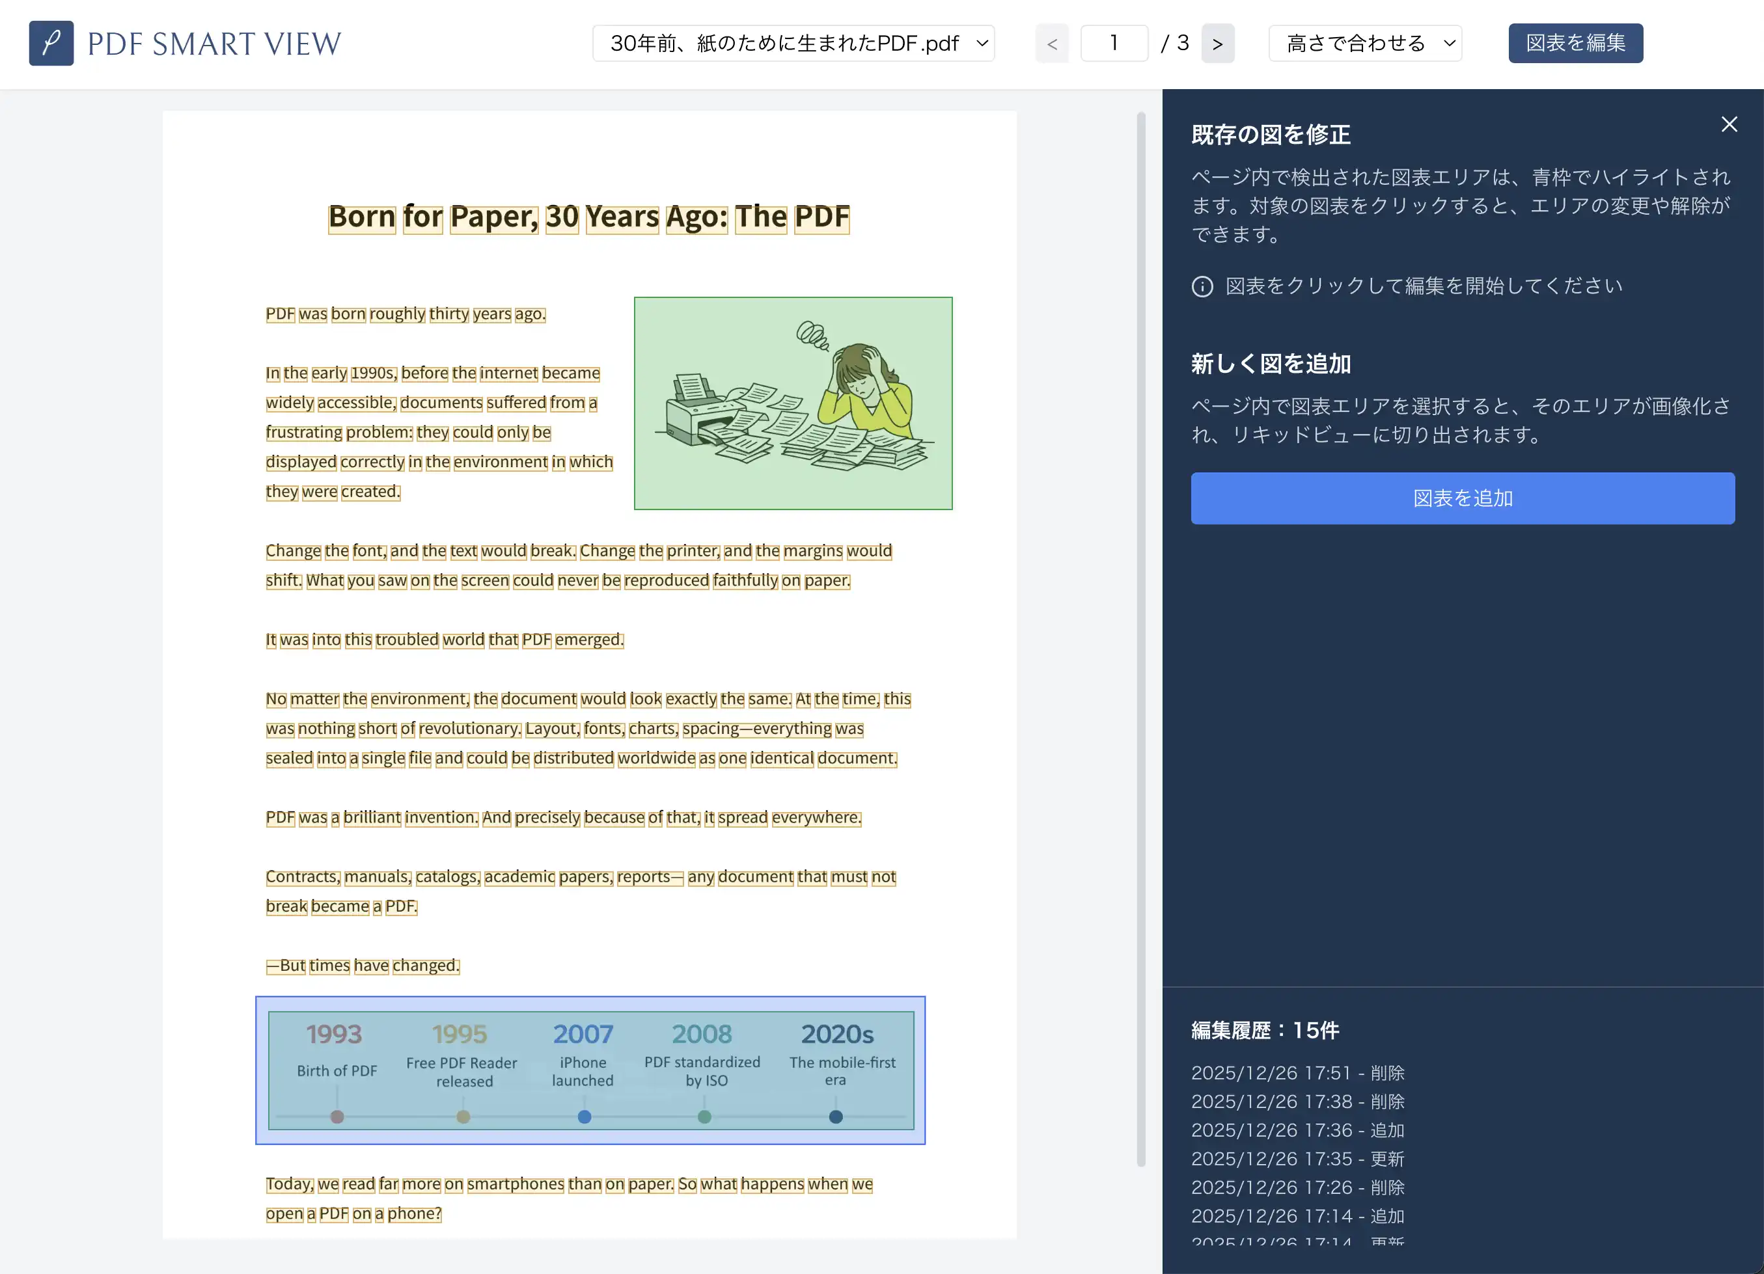Go to the next page with the > arrow
The width and height of the screenshot is (1764, 1274).
pyautogui.click(x=1217, y=44)
